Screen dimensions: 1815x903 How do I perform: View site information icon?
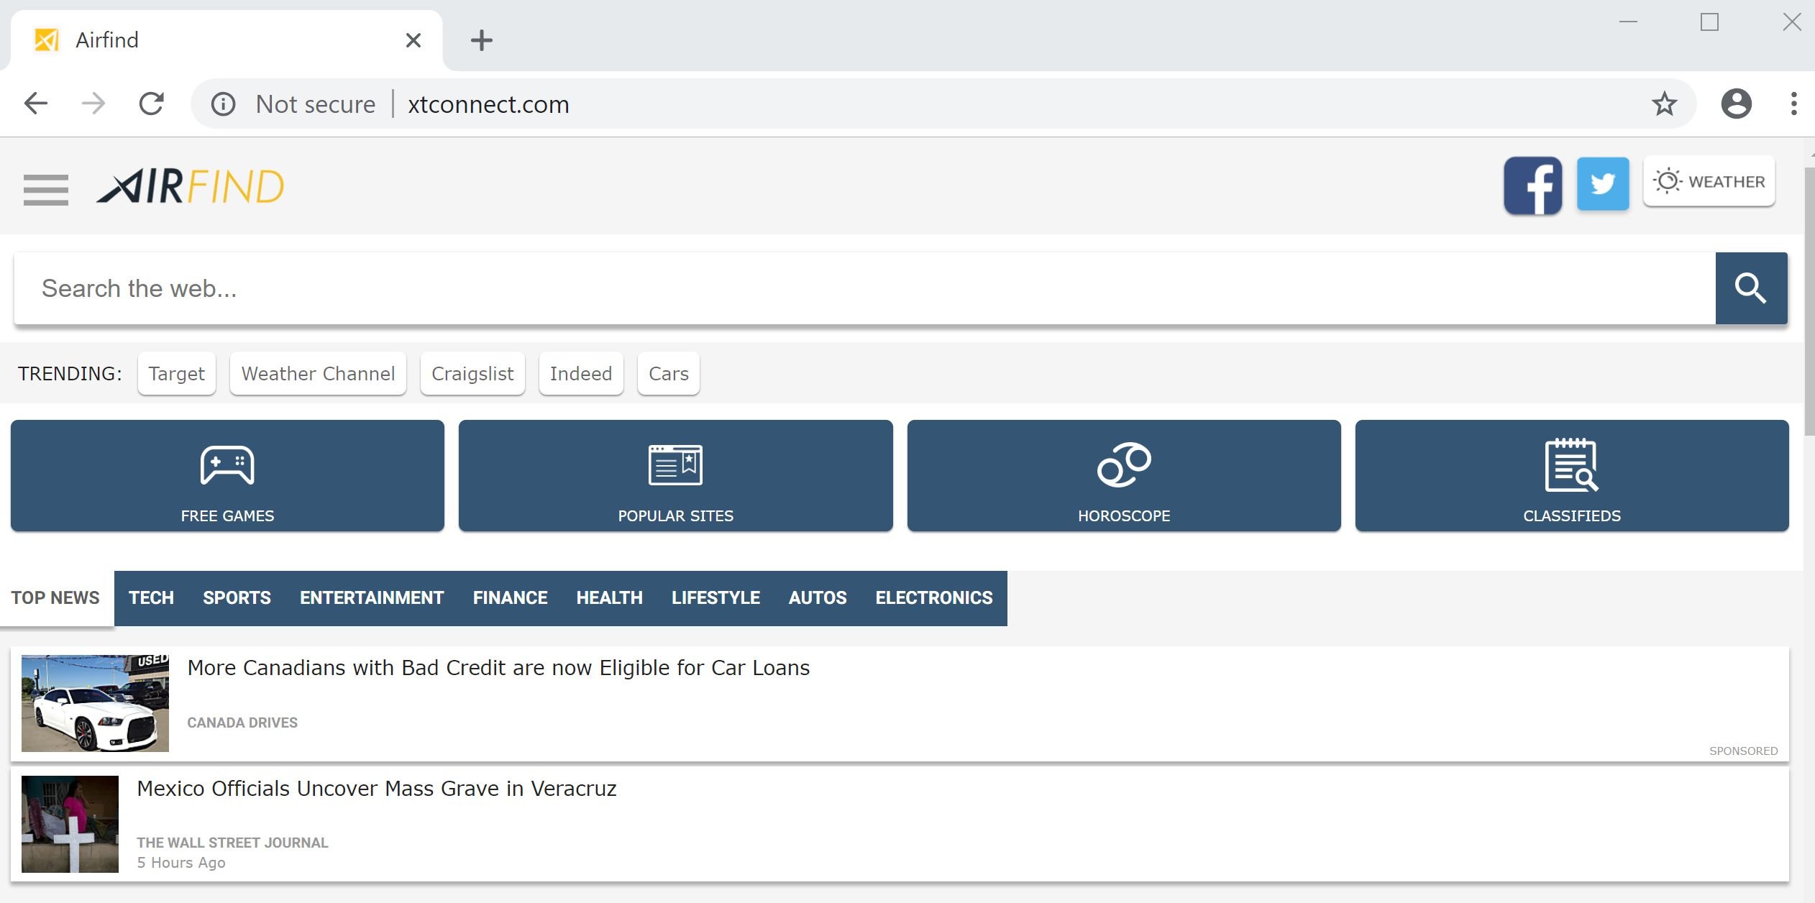pyautogui.click(x=223, y=104)
